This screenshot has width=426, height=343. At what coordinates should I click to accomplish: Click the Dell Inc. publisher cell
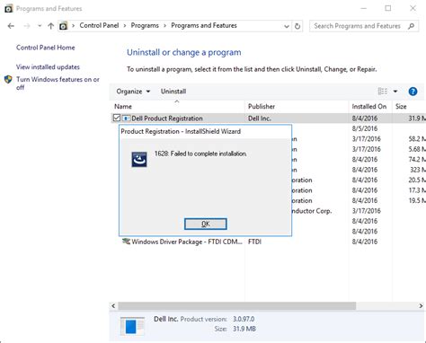coord(260,119)
